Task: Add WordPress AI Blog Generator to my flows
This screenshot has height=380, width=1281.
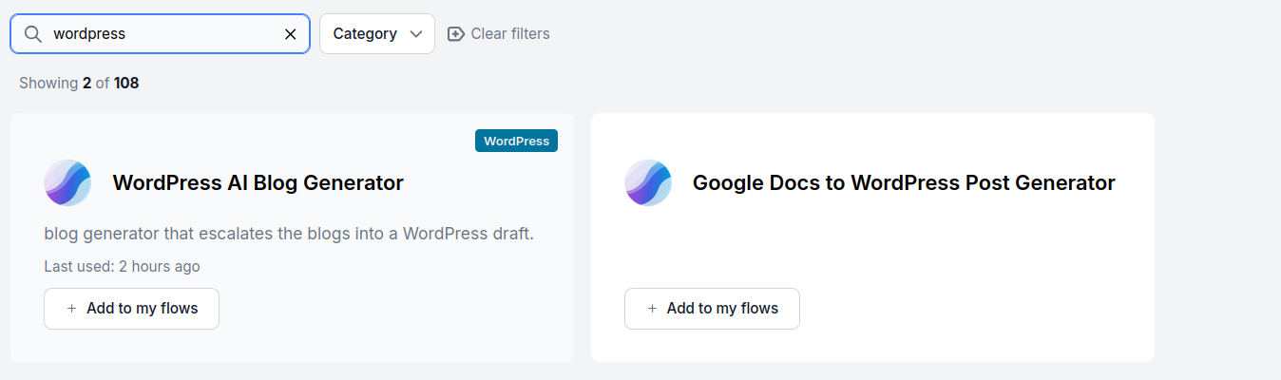Action: point(132,309)
